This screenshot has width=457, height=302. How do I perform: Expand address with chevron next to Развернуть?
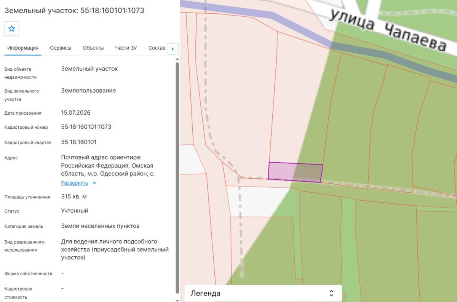94,183
